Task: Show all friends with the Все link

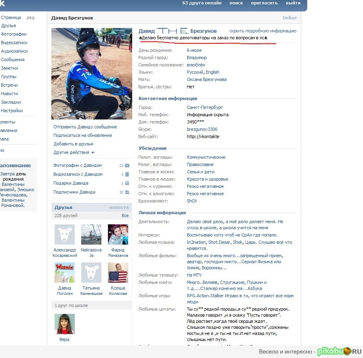Action: coord(125,216)
